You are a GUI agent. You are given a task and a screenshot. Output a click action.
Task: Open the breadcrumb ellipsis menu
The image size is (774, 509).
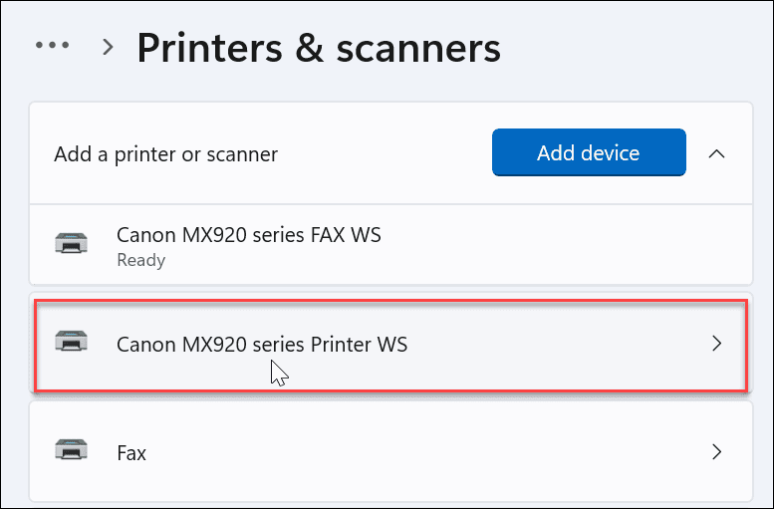click(52, 46)
